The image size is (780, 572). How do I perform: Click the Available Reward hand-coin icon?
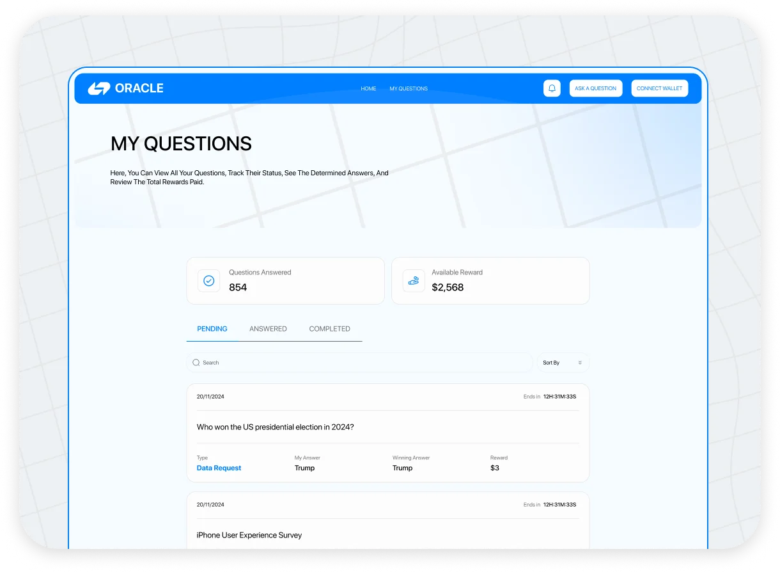[x=414, y=281]
